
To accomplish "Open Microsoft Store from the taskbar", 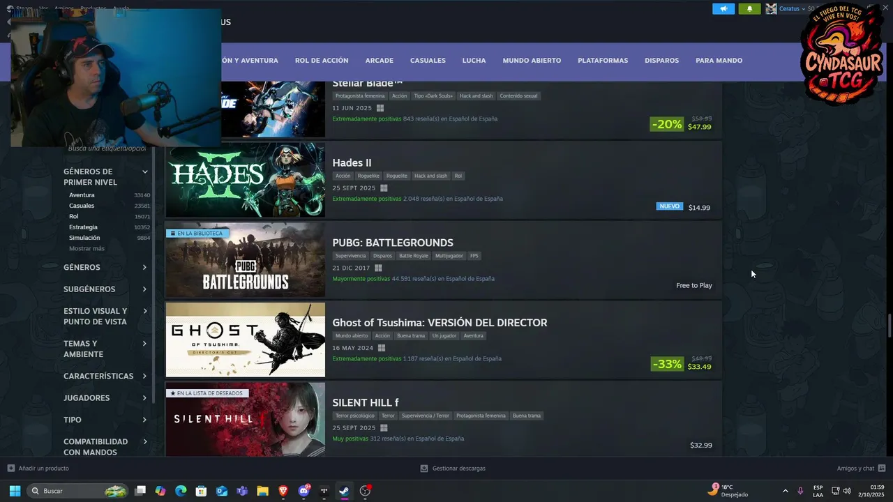I will pos(202,491).
